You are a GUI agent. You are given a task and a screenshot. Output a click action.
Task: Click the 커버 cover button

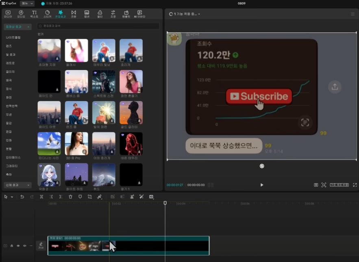point(41,246)
